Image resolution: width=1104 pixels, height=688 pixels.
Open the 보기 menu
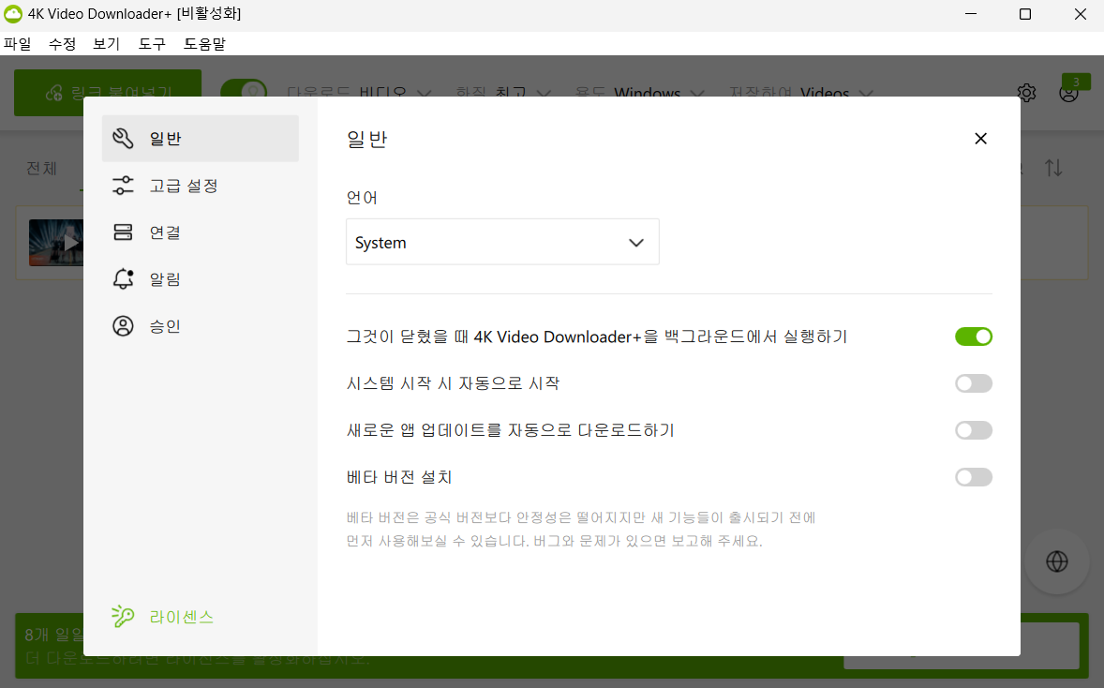107,44
